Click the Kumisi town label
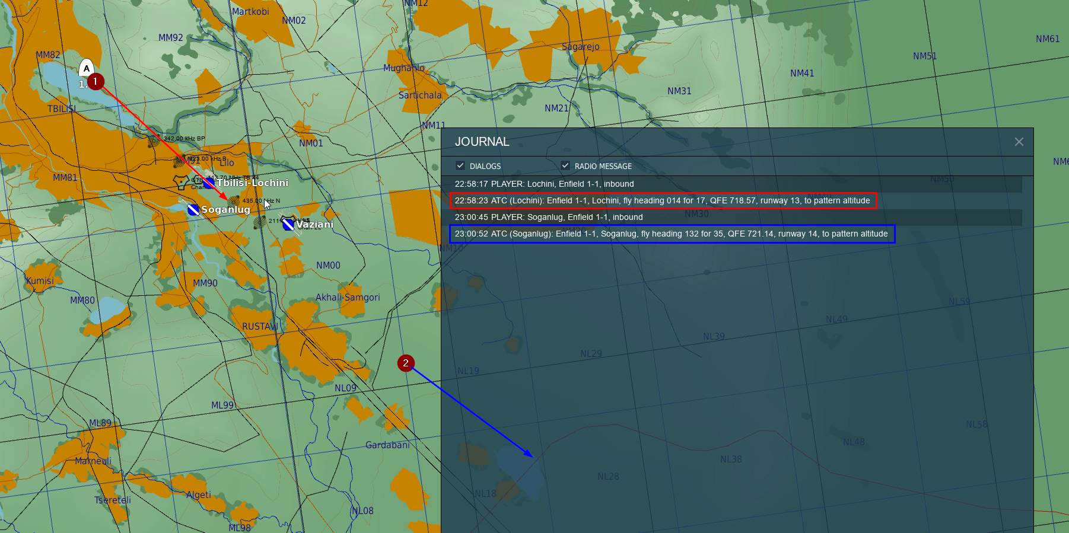 [40, 280]
